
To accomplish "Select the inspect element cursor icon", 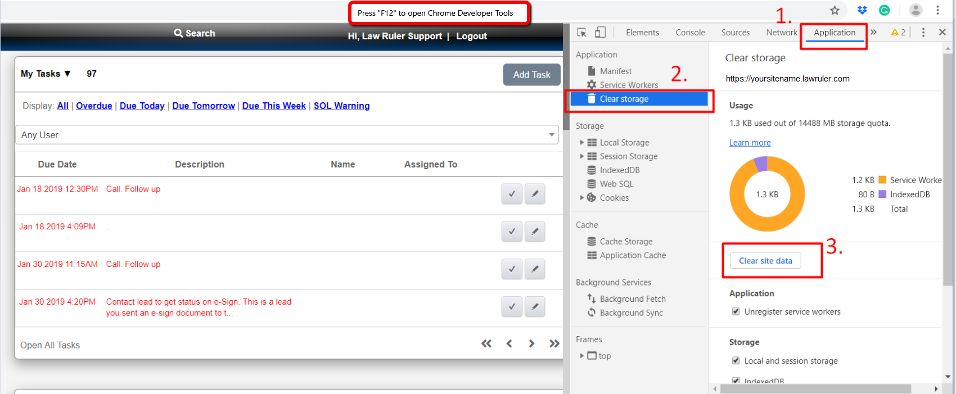I will [x=582, y=33].
